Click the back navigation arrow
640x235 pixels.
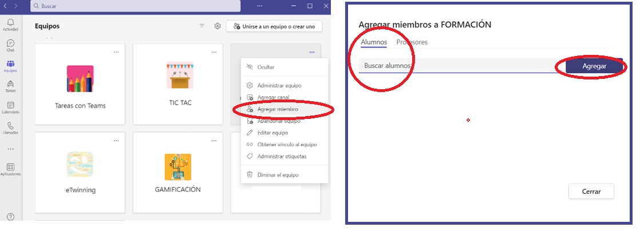pyautogui.click(x=5, y=6)
